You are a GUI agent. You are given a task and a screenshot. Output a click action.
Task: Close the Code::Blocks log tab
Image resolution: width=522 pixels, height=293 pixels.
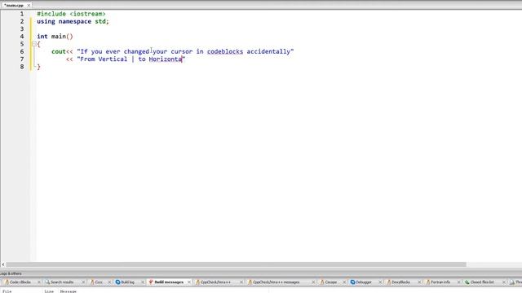click(x=39, y=282)
